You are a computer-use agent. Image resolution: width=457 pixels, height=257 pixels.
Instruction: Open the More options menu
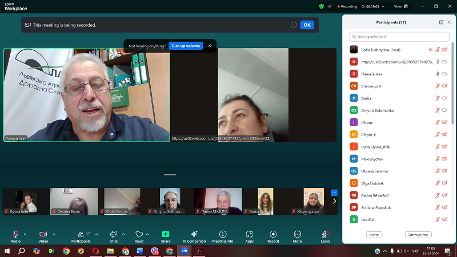coord(297,236)
